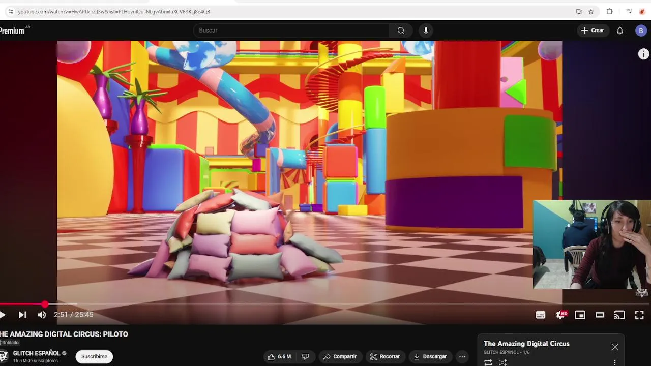Open the HD quality settings gear
The width and height of the screenshot is (651, 366).
561,315
